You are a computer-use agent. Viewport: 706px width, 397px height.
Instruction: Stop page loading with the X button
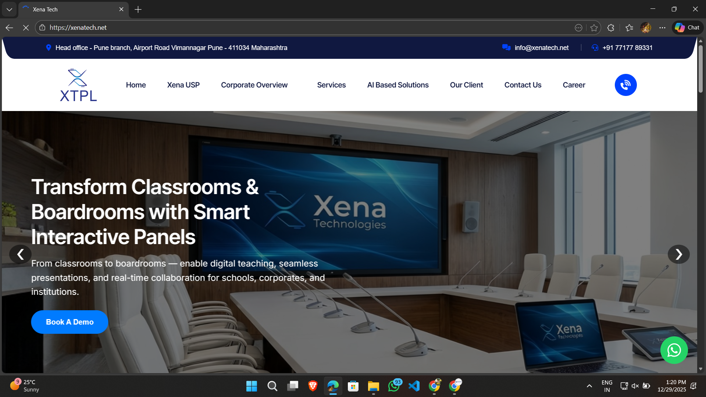point(26,28)
